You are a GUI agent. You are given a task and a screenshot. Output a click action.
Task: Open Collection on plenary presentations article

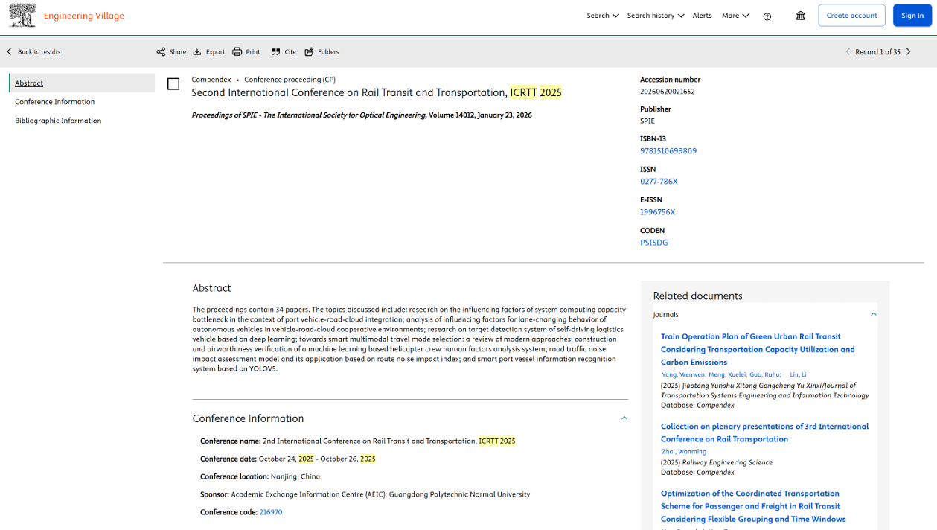[x=764, y=432]
